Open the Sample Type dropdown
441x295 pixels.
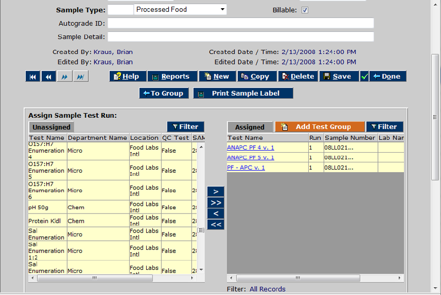(222, 10)
